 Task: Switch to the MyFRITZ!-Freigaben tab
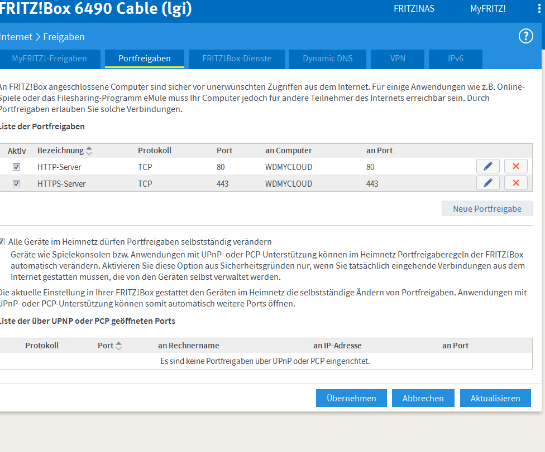49,59
